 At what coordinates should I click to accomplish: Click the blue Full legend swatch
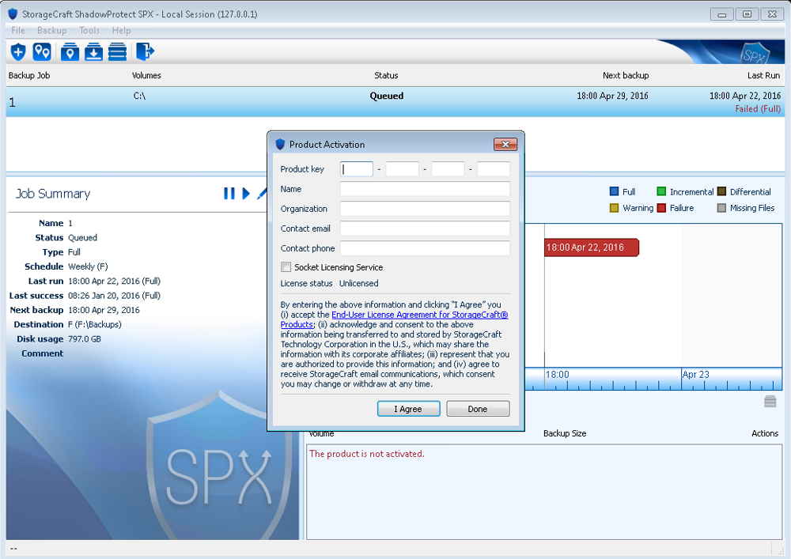[x=614, y=191]
